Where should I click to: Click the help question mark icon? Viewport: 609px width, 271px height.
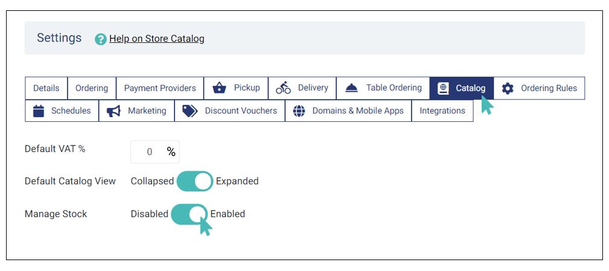pyautogui.click(x=101, y=39)
